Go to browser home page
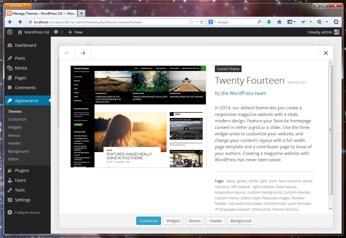 click(279, 22)
